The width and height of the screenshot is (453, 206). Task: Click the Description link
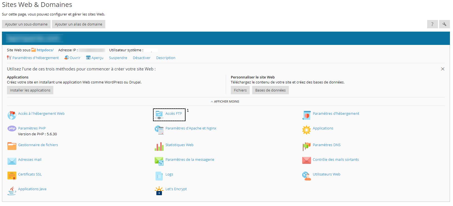pyautogui.click(x=166, y=58)
